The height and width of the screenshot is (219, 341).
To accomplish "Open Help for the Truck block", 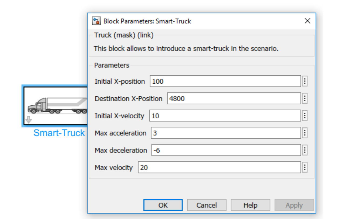I will tap(250, 205).
